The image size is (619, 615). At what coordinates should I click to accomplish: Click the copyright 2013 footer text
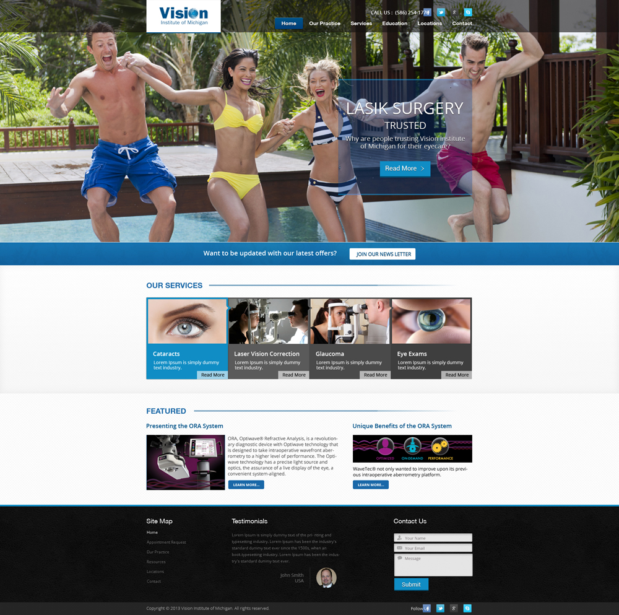coord(207,608)
